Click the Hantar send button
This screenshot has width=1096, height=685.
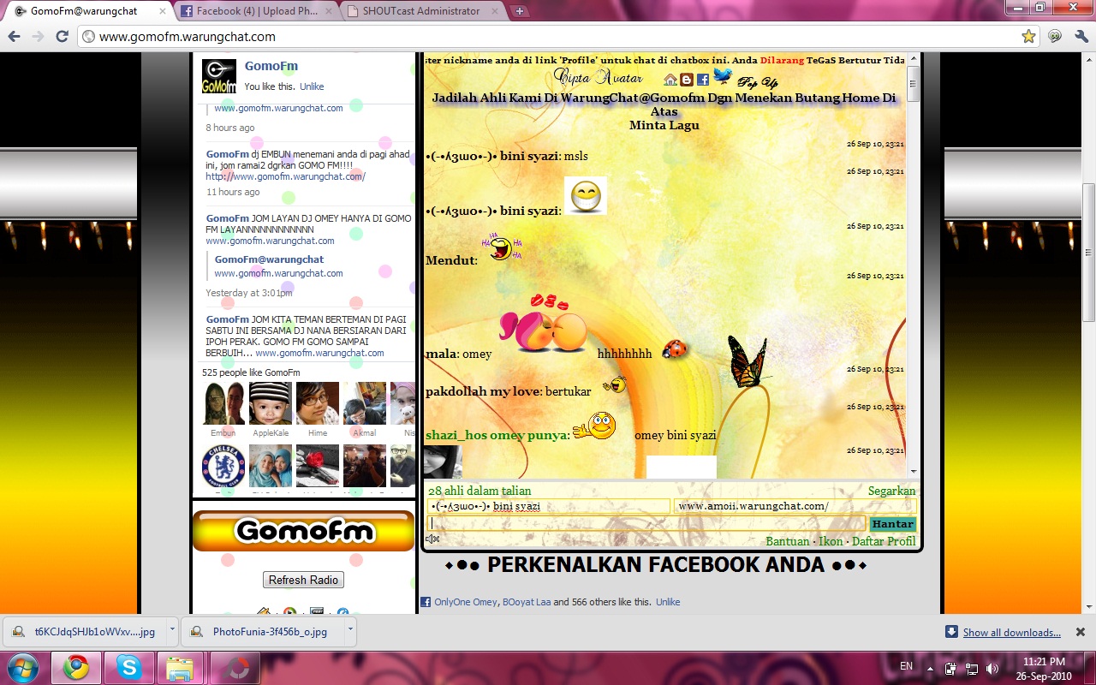[x=893, y=524]
